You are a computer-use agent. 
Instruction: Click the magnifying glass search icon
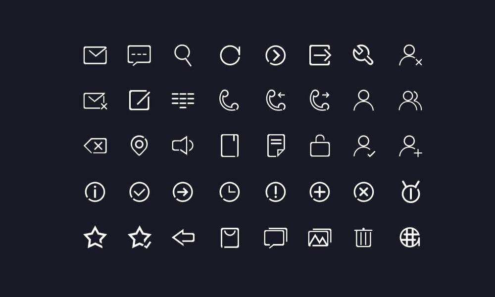coord(183,55)
